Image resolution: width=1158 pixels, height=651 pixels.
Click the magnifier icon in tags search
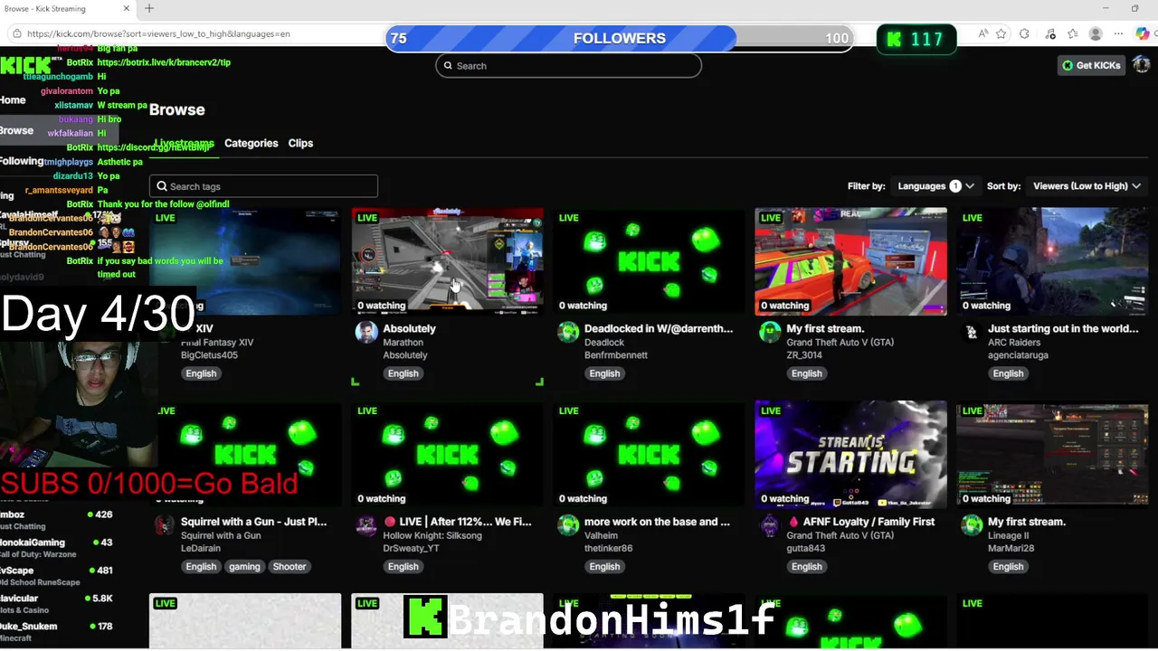click(x=162, y=186)
